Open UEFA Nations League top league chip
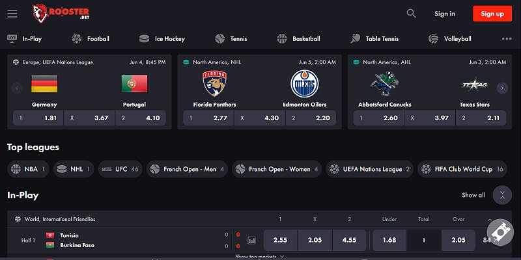Screen dimensions: 521x260 [x=369, y=169]
